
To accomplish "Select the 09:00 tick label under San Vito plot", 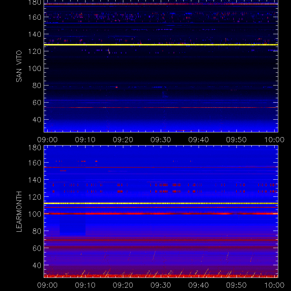I will pyautogui.click(x=47, y=140).
